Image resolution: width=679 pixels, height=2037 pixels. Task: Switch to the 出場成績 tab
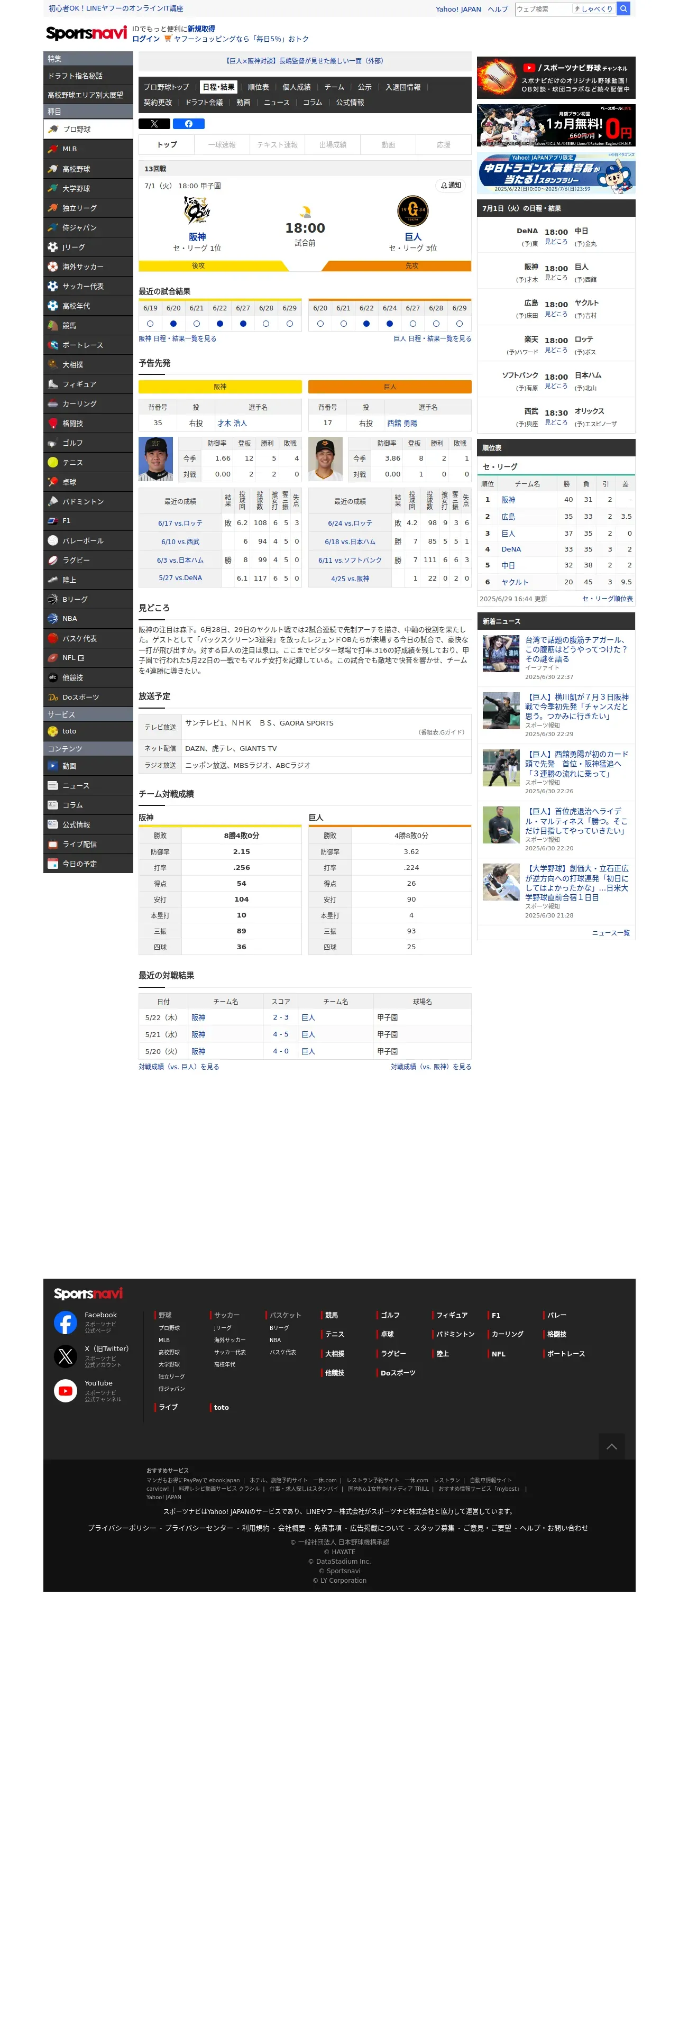pyautogui.click(x=333, y=145)
